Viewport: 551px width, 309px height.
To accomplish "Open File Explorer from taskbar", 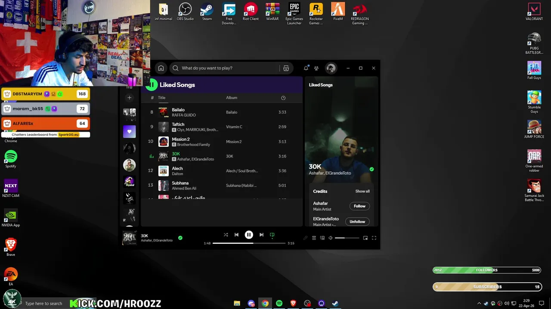I will pos(237,303).
